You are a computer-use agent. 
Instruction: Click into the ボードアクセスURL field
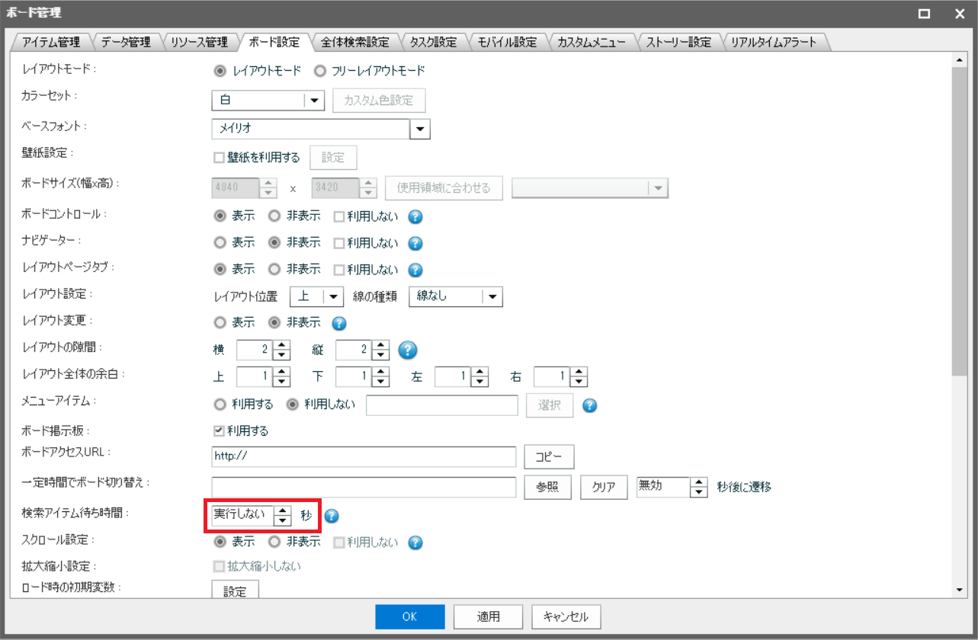pyautogui.click(x=364, y=456)
